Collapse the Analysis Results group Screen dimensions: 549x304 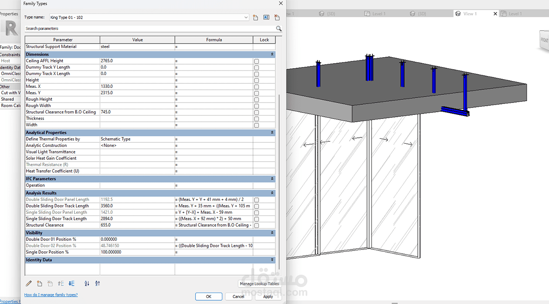pyautogui.click(x=272, y=193)
